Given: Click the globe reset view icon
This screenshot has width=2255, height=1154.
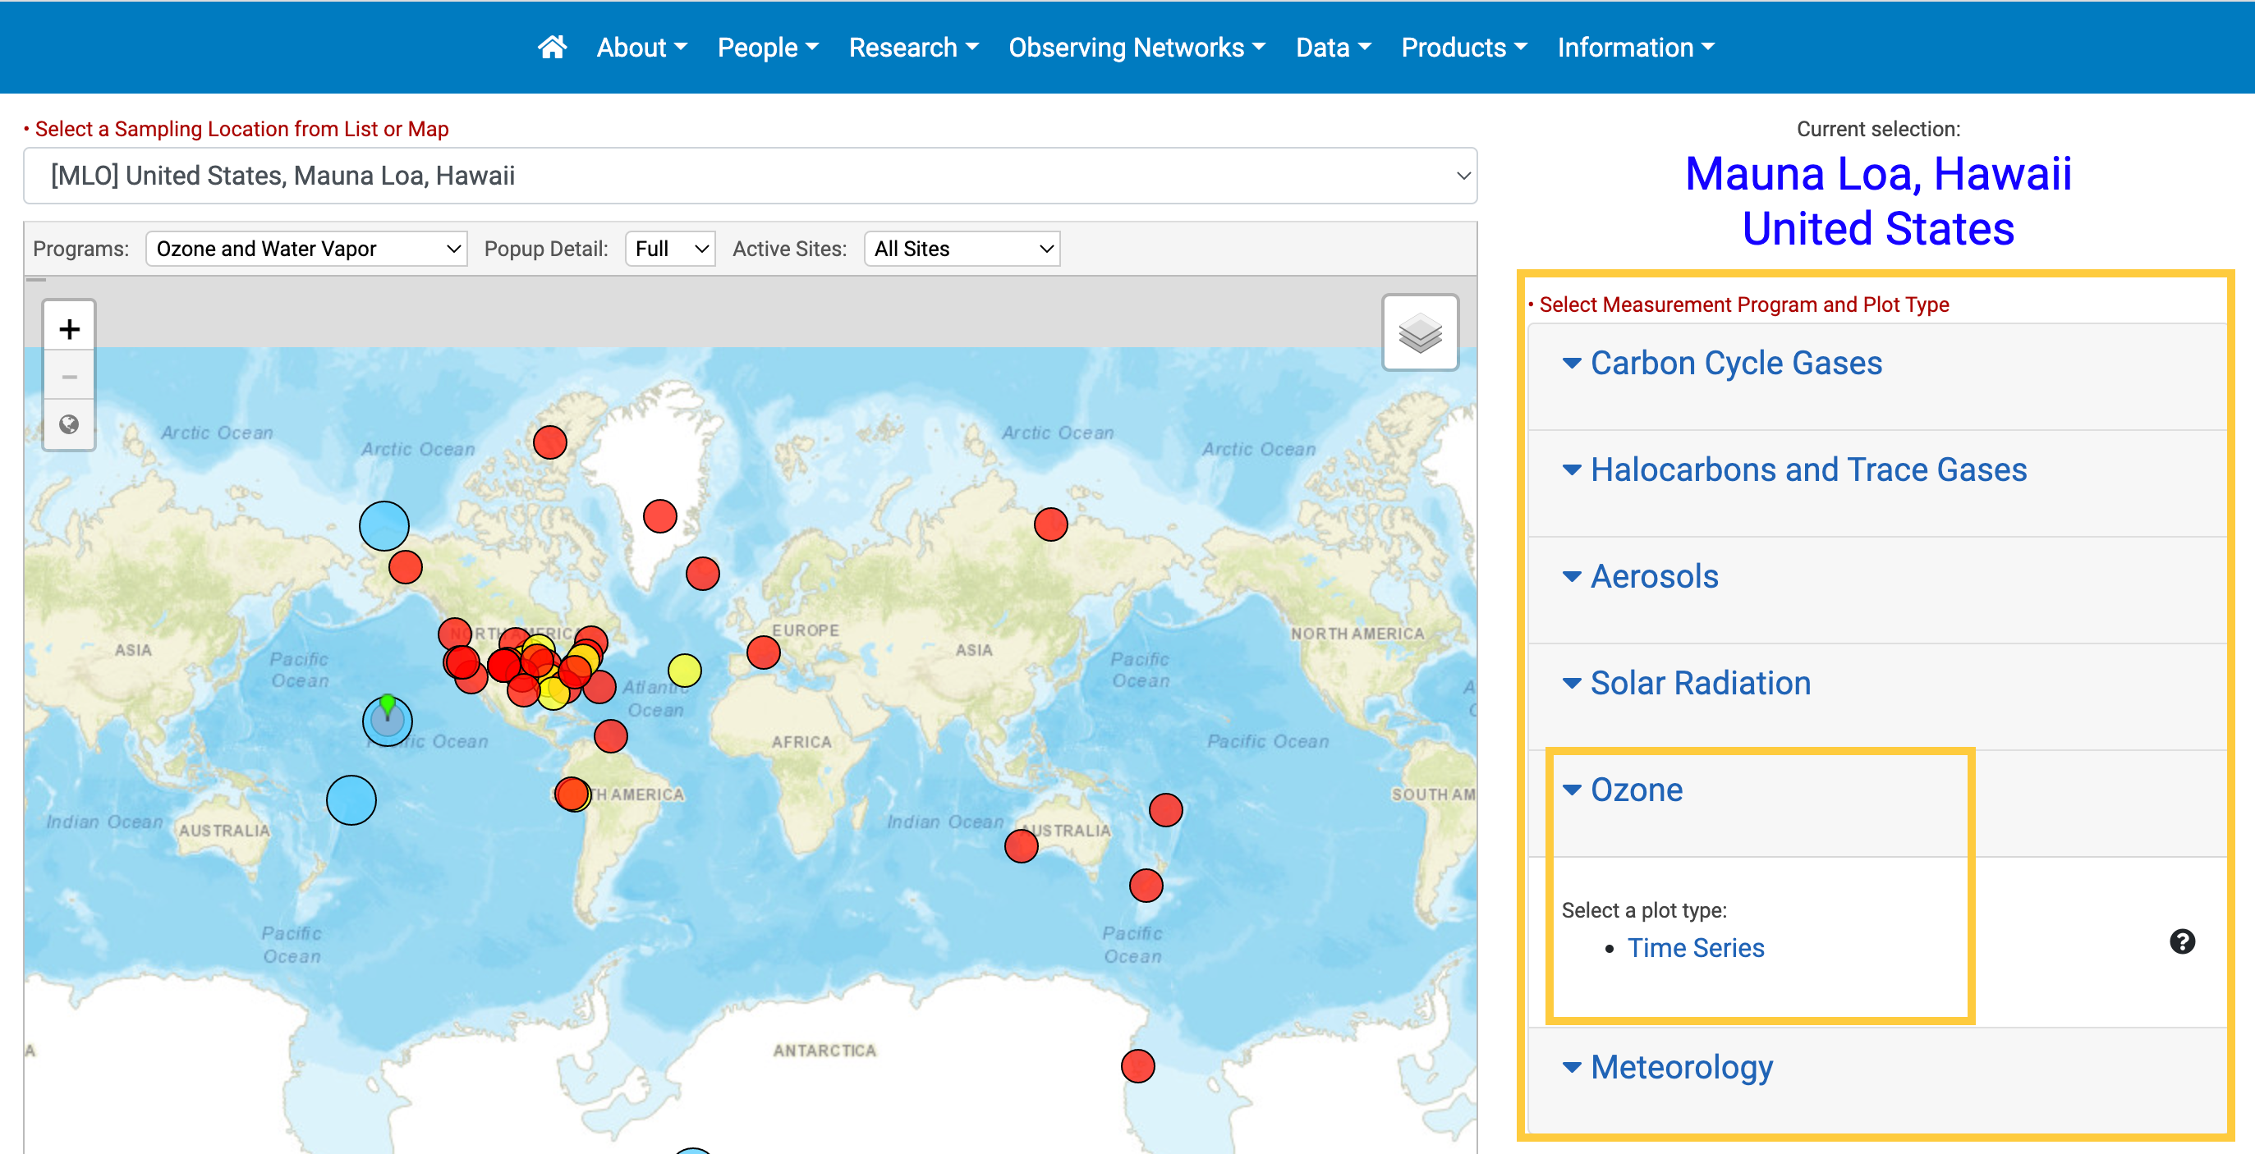Looking at the screenshot, I should (x=69, y=424).
